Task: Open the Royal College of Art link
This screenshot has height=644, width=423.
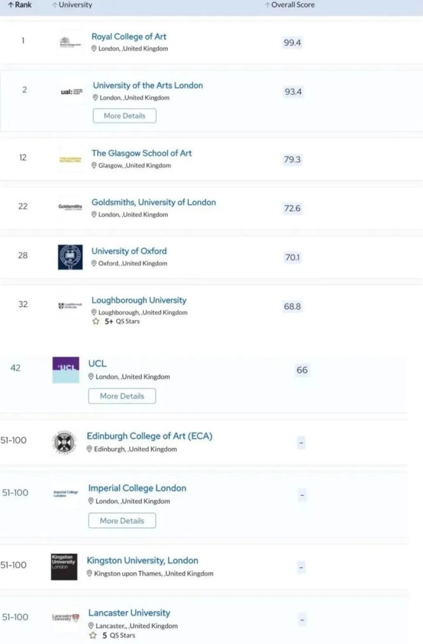Action: [x=128, y=37]
